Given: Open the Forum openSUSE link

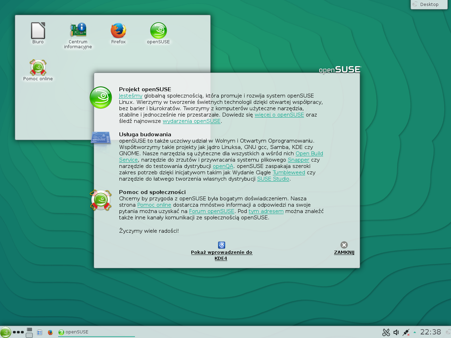Looking at the screenshot, I should point(211,211).
